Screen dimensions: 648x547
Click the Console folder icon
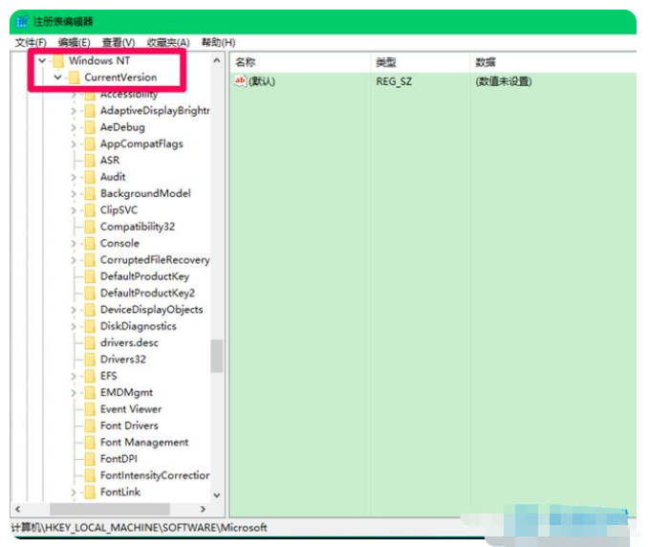pos(90,243)
